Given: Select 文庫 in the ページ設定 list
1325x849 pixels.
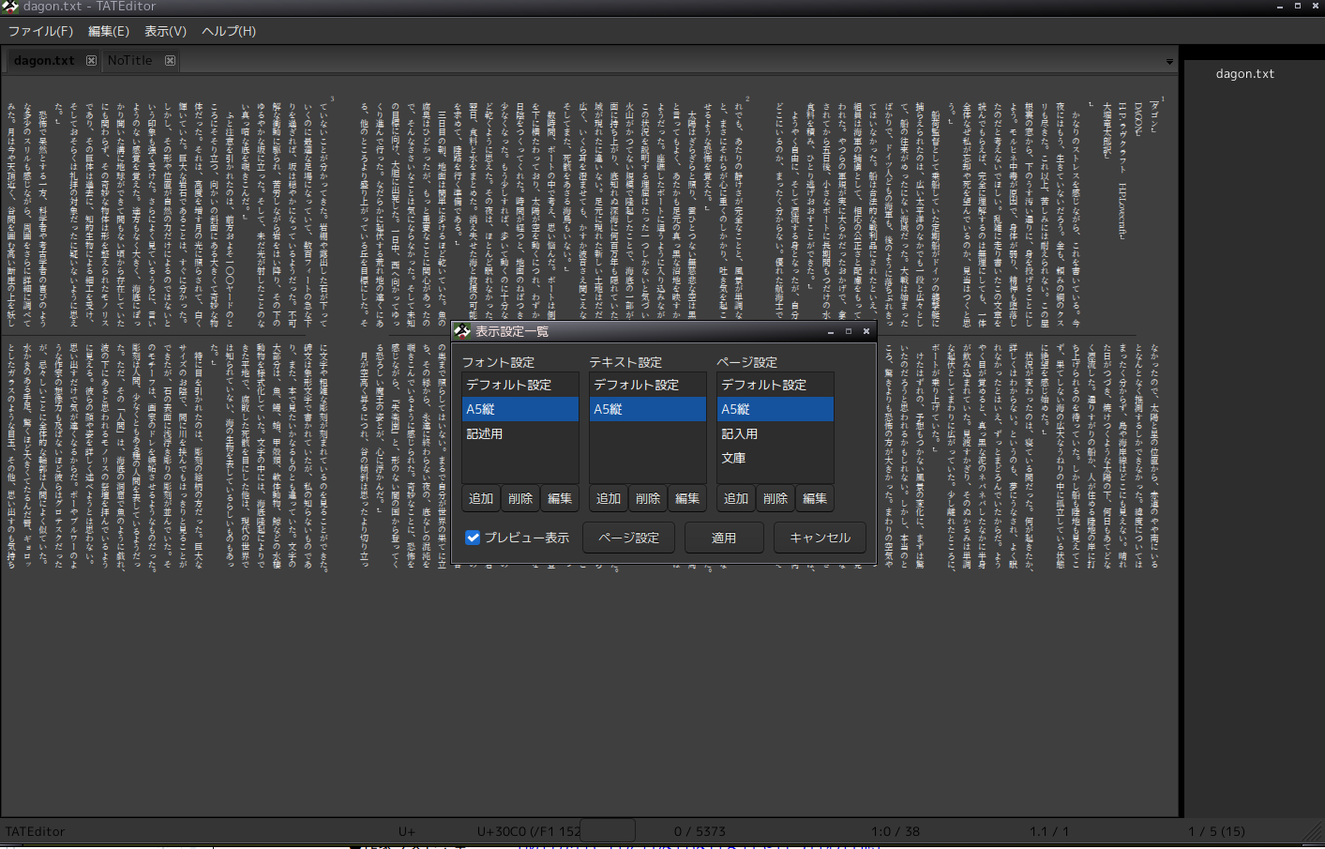Looking at the screenshot, I should click(x=775, y=458).
